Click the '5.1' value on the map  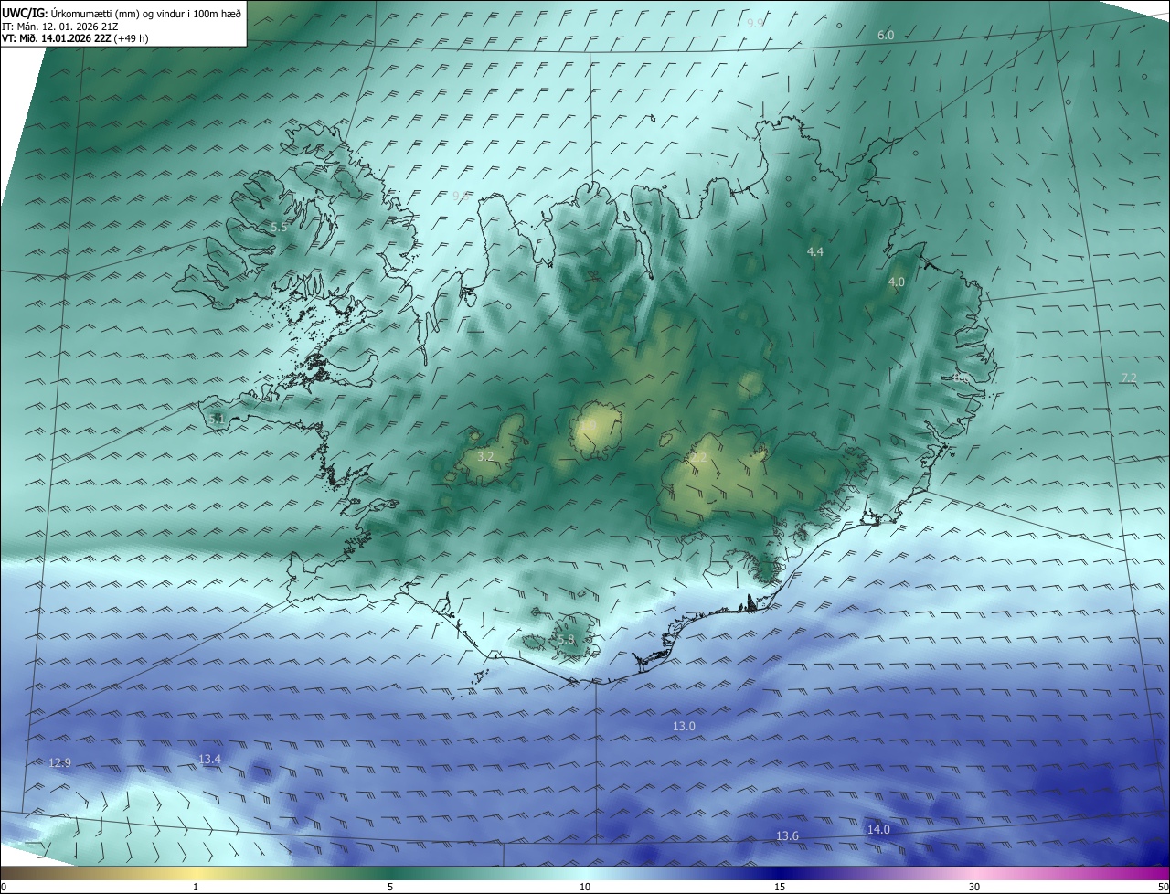(x=217, y=419)
